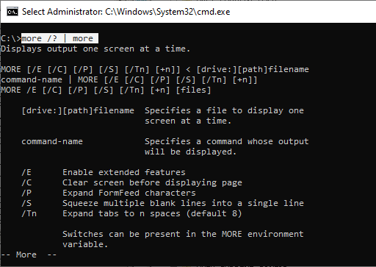Screen dimensions: 376x267
Task: Click 'Clear screen before displaying page' text
Action: [x=152, y=182]
